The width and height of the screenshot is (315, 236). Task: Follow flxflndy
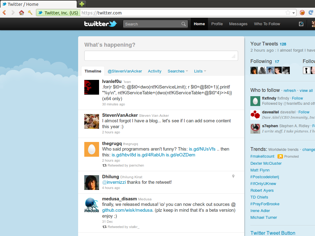297,98
